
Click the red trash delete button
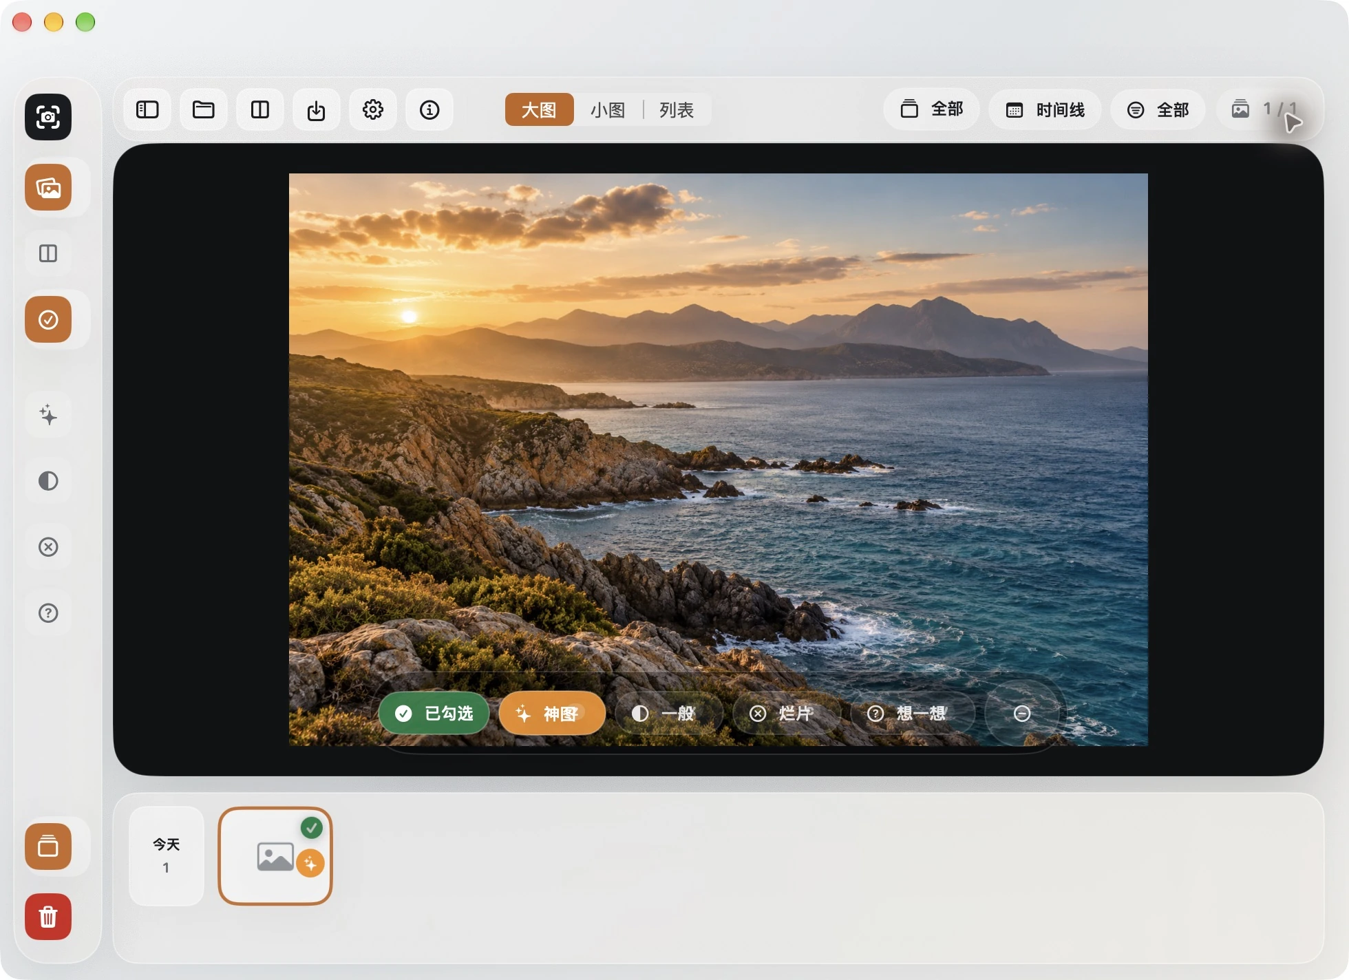(48, 917)
